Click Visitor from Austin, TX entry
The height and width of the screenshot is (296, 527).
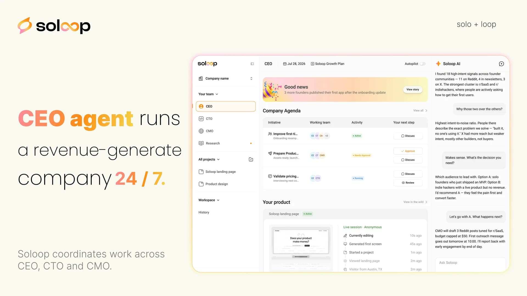coord(382,270)
